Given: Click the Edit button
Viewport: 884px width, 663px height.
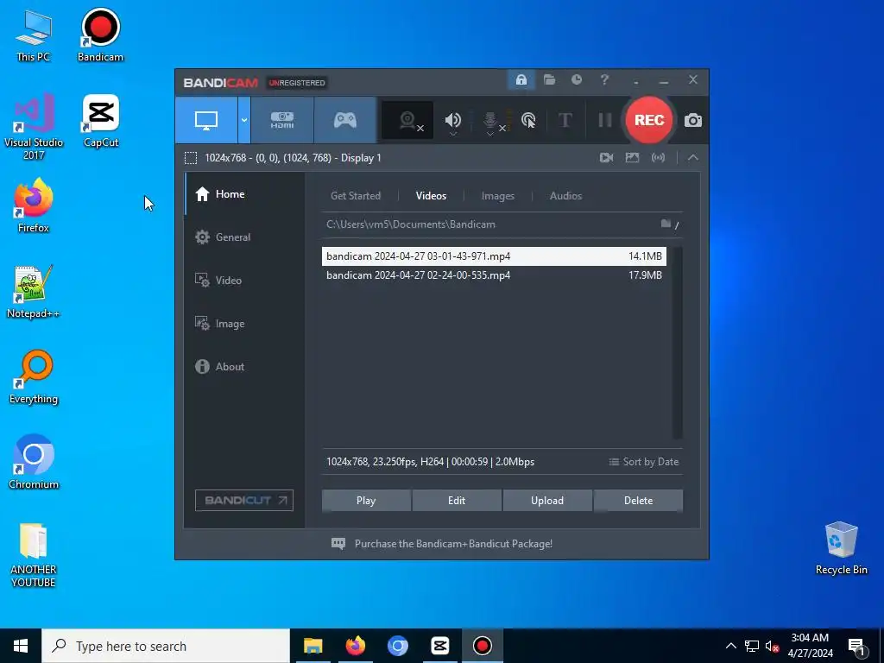Looking at the screenshot, I should coord(457,501).
